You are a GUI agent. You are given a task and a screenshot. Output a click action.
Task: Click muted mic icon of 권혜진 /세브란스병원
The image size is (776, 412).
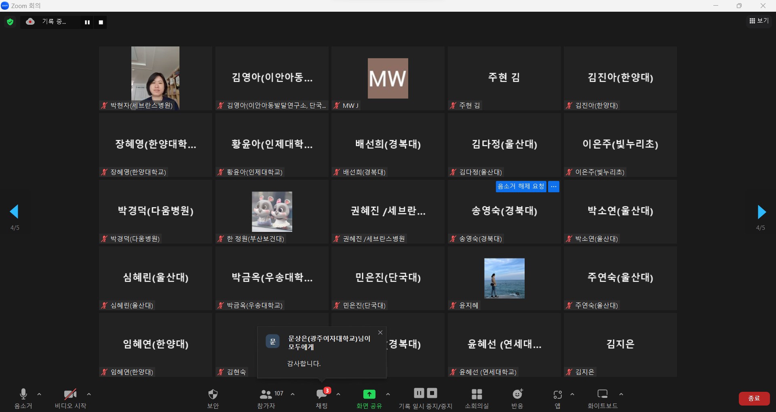(336, 239)
